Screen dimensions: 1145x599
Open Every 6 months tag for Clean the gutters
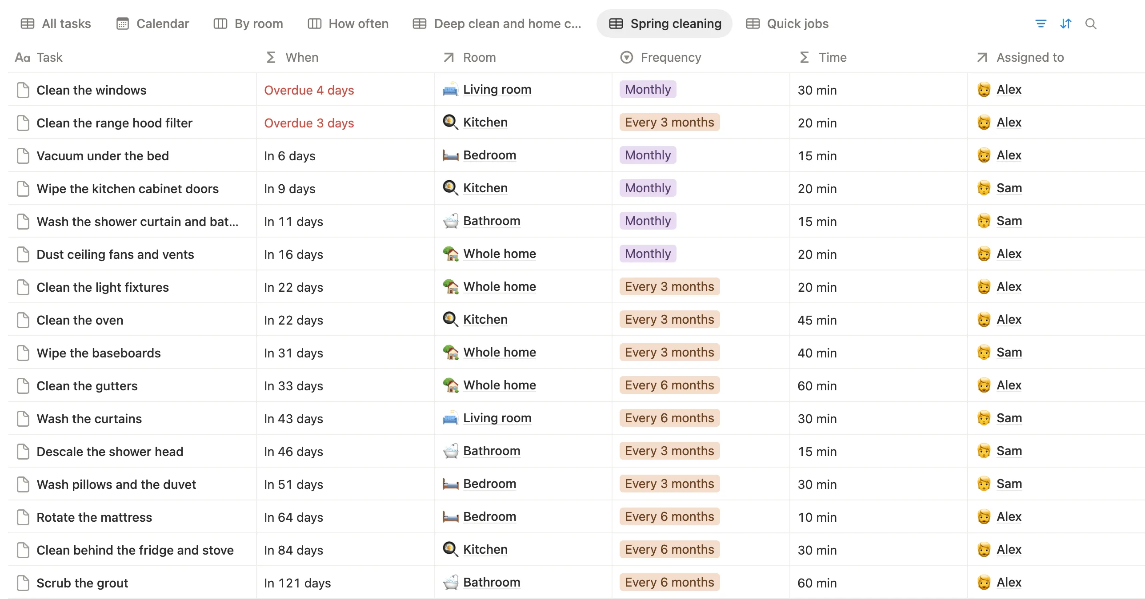[x=669, y=385]
